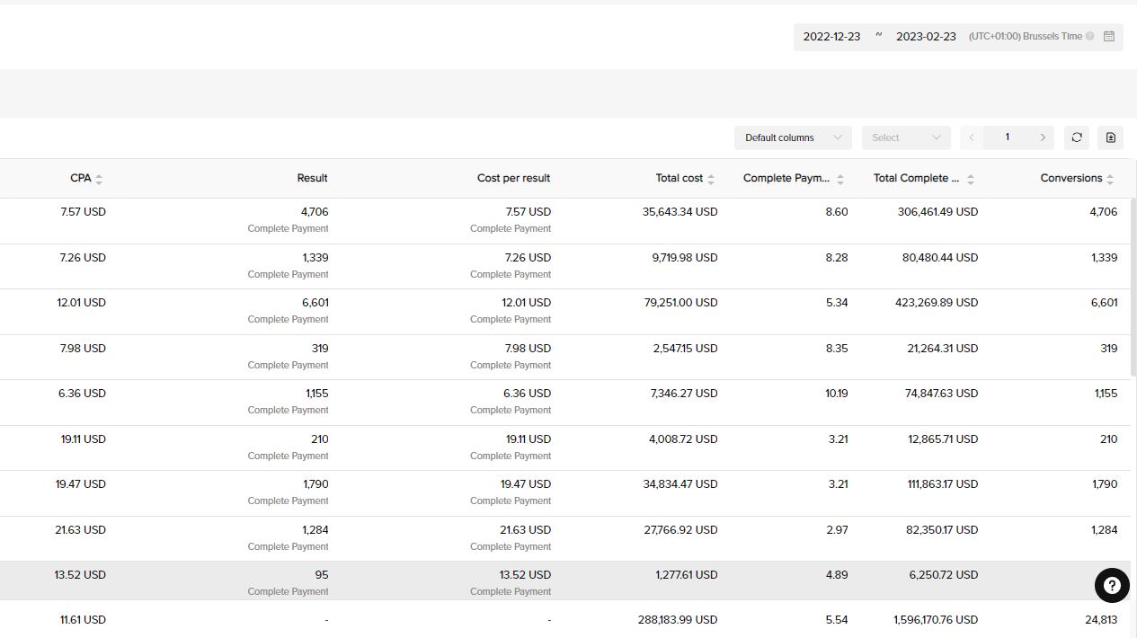
Task: Go to next page arrow
Action: [1043, 137]
